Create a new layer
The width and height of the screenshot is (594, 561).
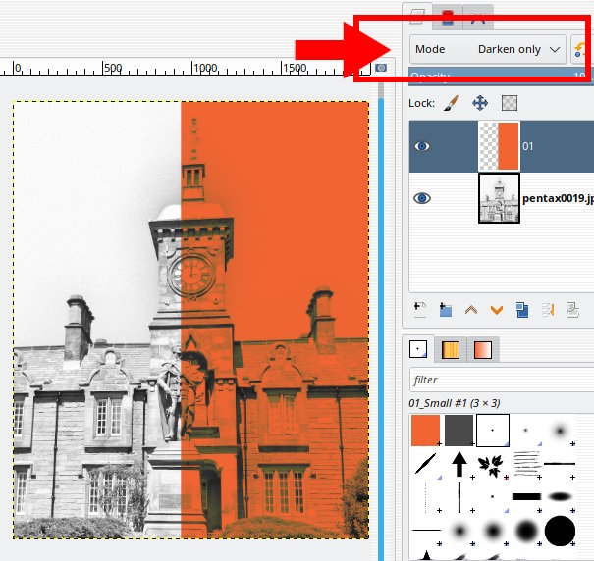tap(420, 310)
